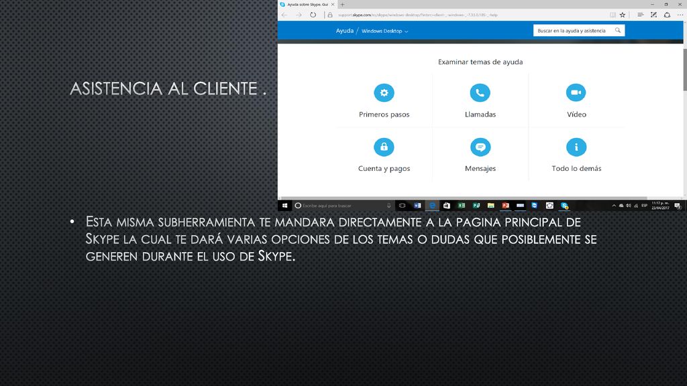Open the Todo lo demás info icon
This screenshot has height=386, width=687.
tap(576, 147)
